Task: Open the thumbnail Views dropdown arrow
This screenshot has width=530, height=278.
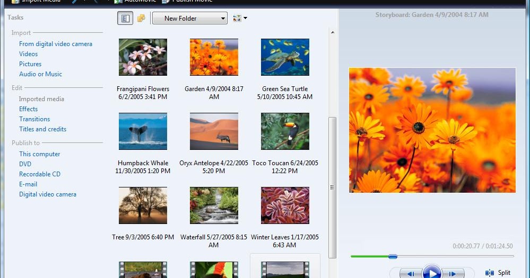Action: pos(246,18)
